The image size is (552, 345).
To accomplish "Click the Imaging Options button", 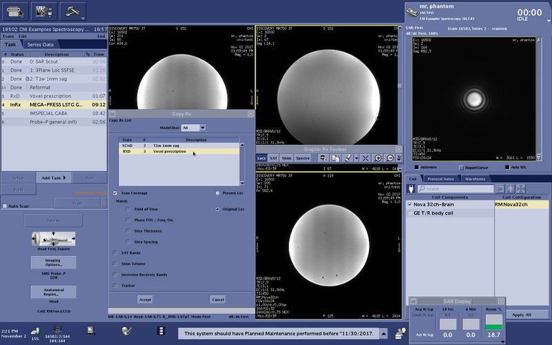I will [x=53, y=262].
